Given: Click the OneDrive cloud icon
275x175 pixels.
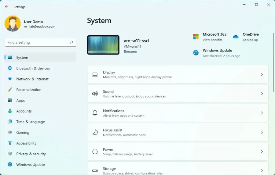Looking at the screenshot, I should tap(236, 37).
